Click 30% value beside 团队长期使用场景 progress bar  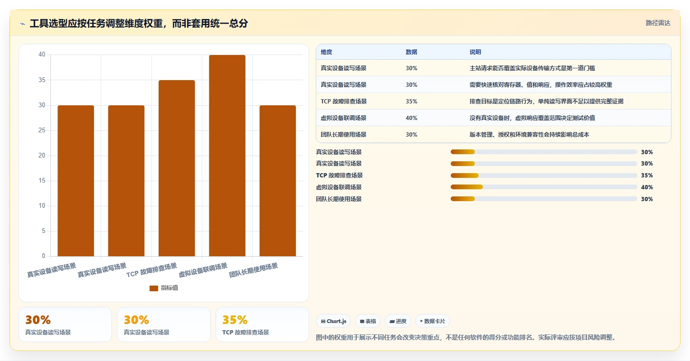pos(647,199)
